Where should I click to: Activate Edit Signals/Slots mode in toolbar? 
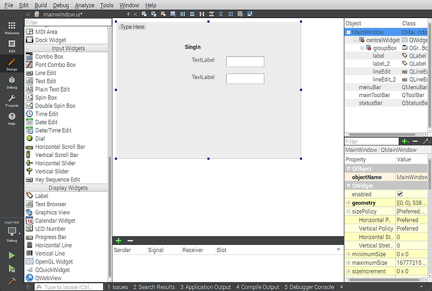tap(154, 14)
